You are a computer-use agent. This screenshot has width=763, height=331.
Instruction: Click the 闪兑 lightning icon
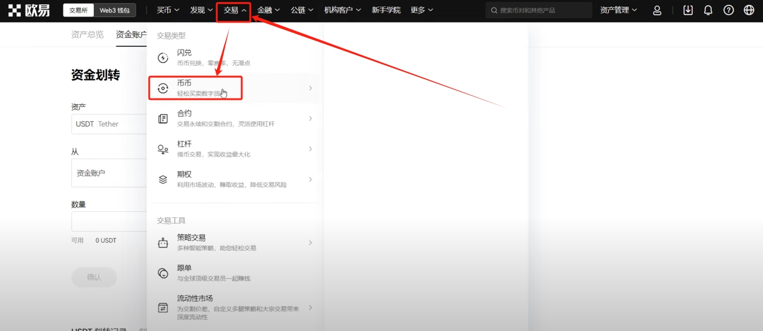(x=163, y=58)
